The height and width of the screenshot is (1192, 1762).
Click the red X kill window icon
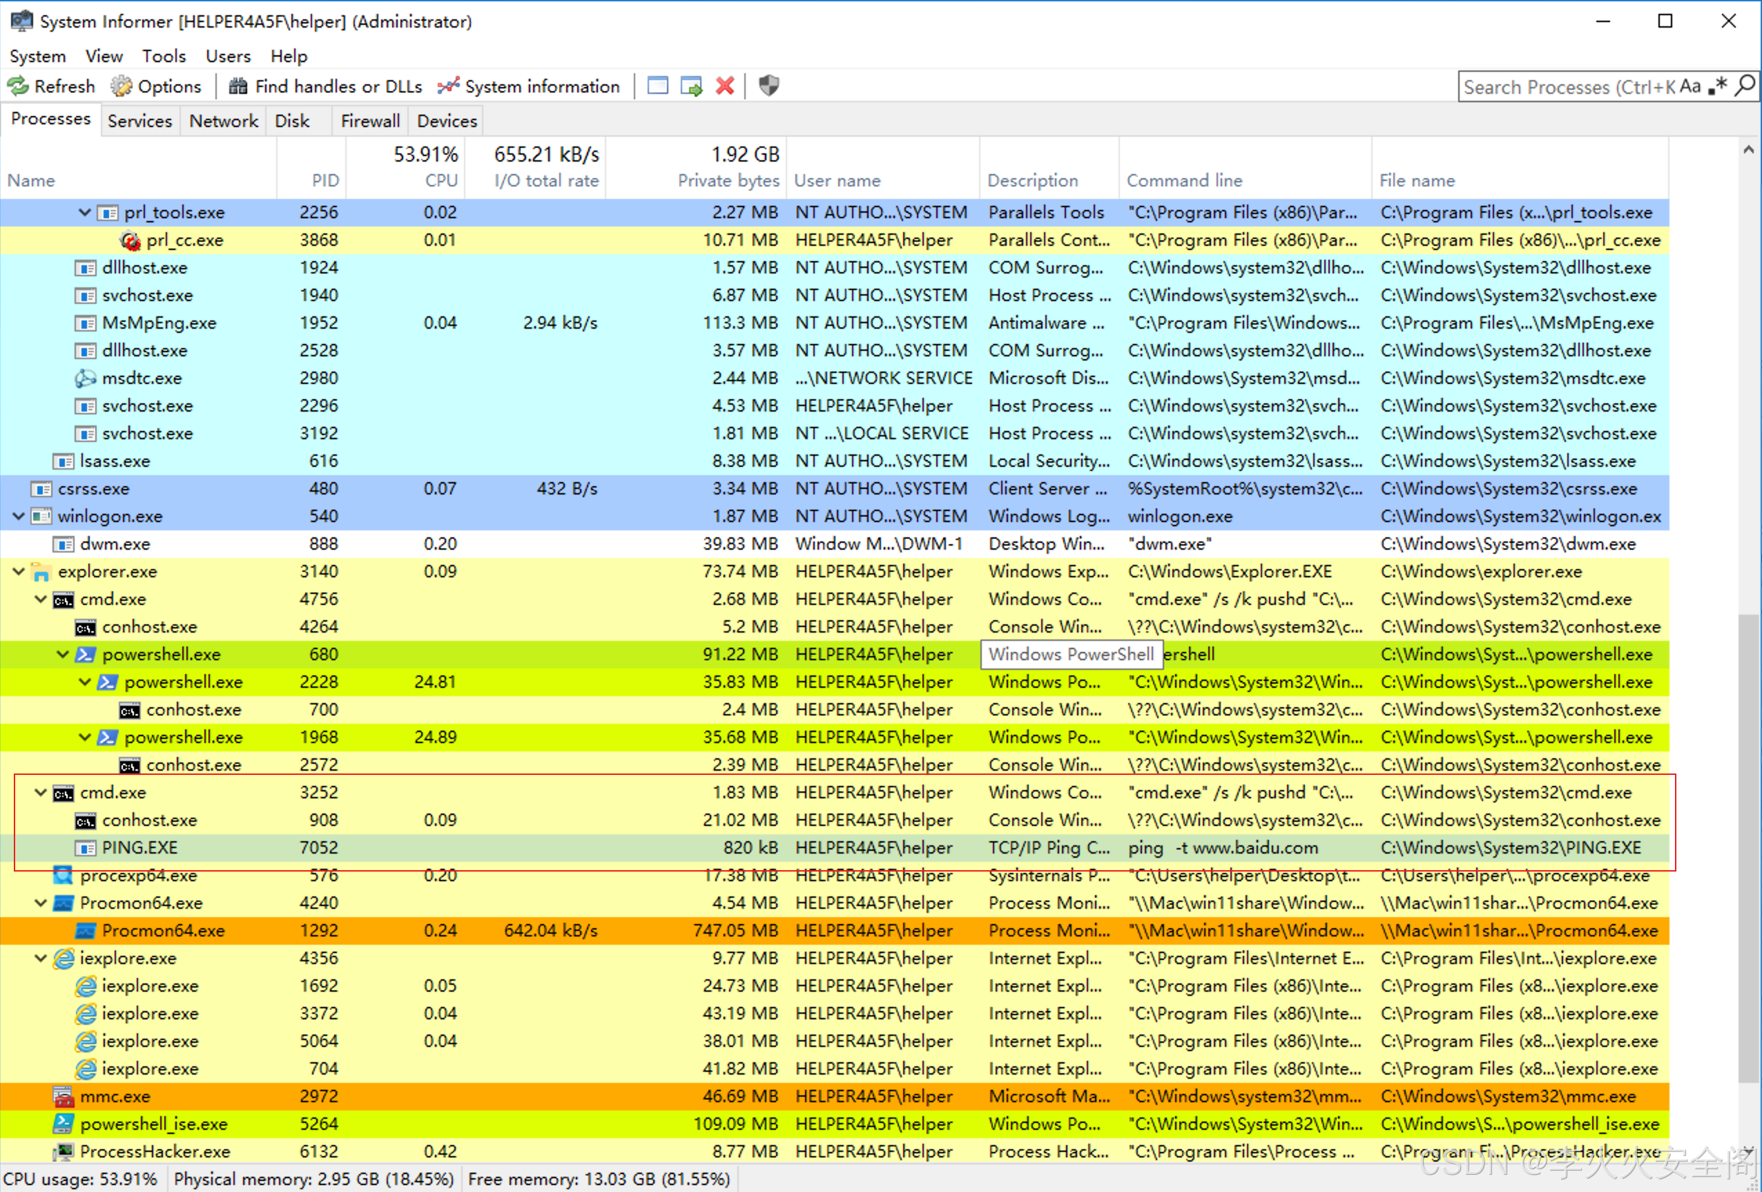725,86
